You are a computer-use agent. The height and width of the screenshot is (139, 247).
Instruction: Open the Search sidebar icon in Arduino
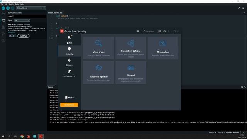pos(3,41)
